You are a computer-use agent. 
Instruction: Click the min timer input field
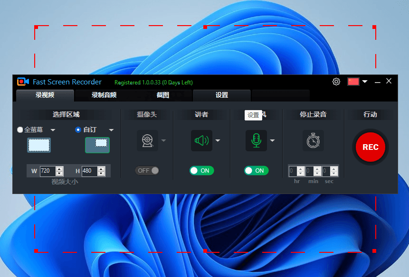(309, 171)
